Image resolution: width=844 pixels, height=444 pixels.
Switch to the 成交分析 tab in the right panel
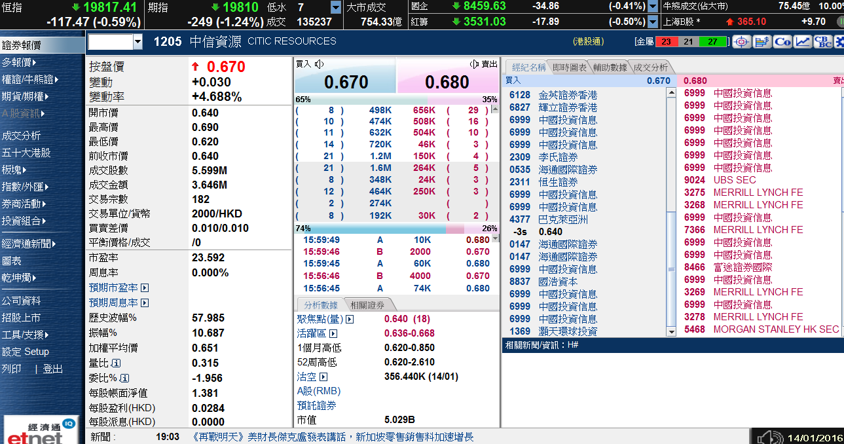pyautogui.click(x=651, y=67)
